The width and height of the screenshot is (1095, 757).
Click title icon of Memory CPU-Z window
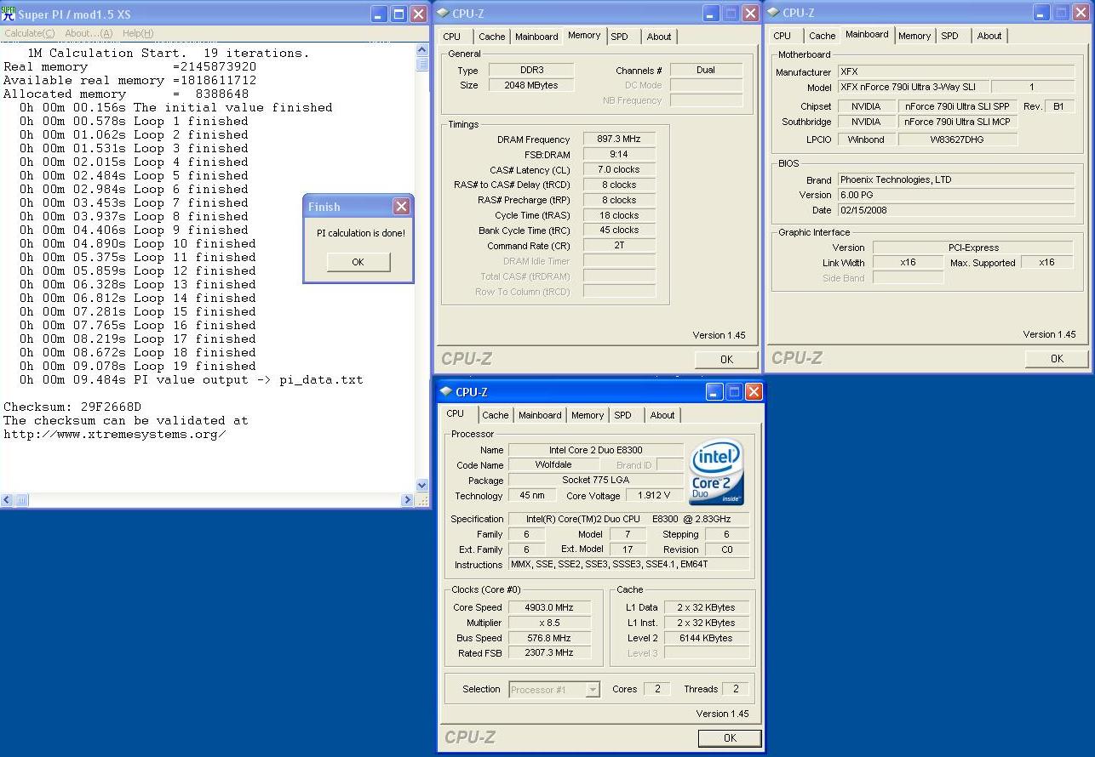[444, 13]
